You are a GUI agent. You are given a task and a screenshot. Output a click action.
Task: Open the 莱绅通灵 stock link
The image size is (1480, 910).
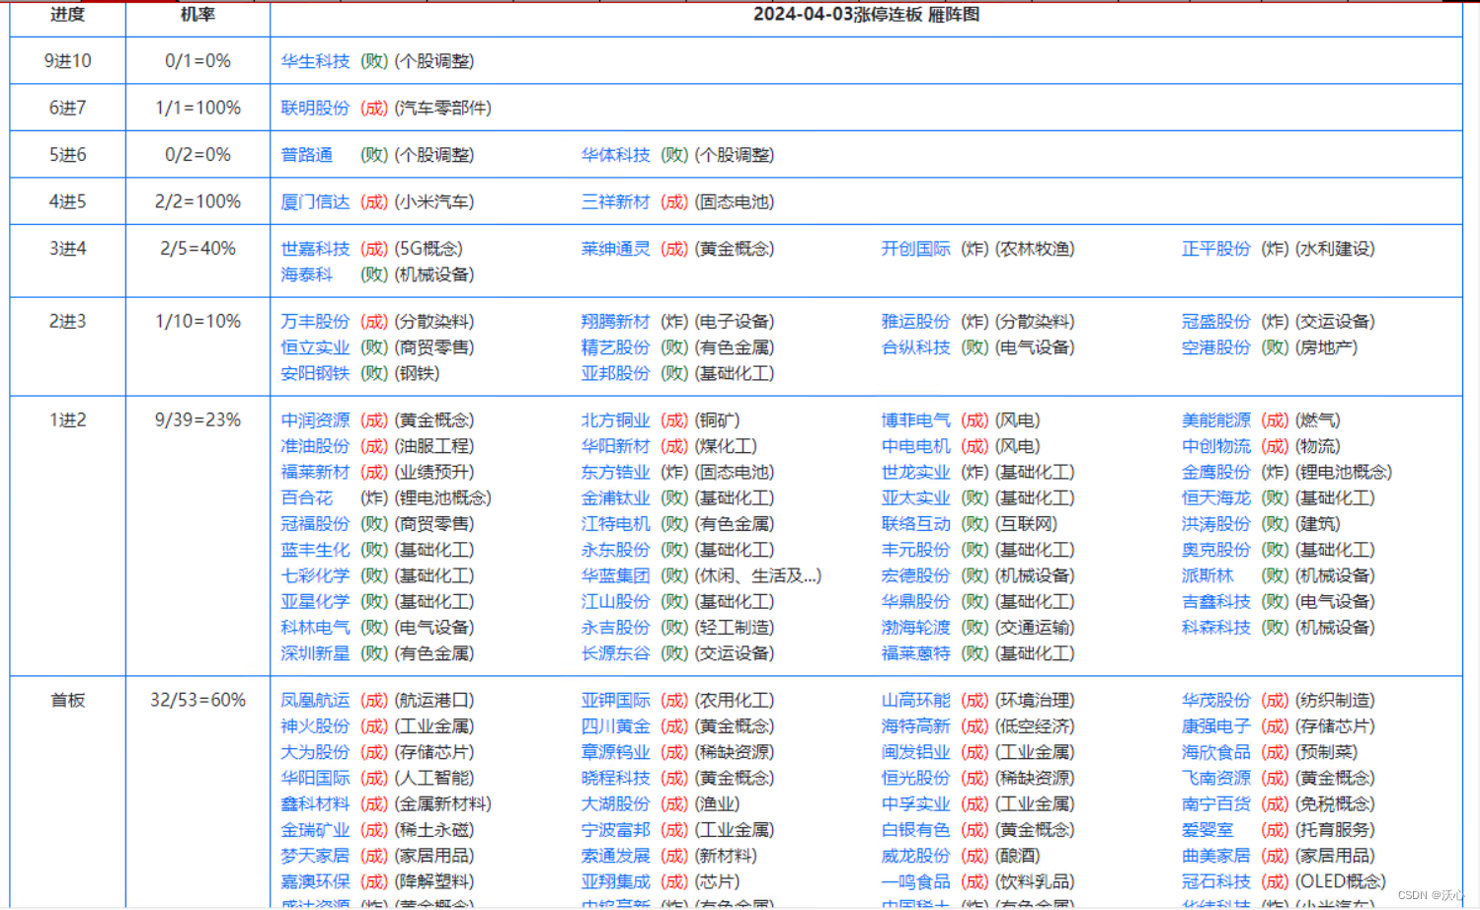coord(615,249)
